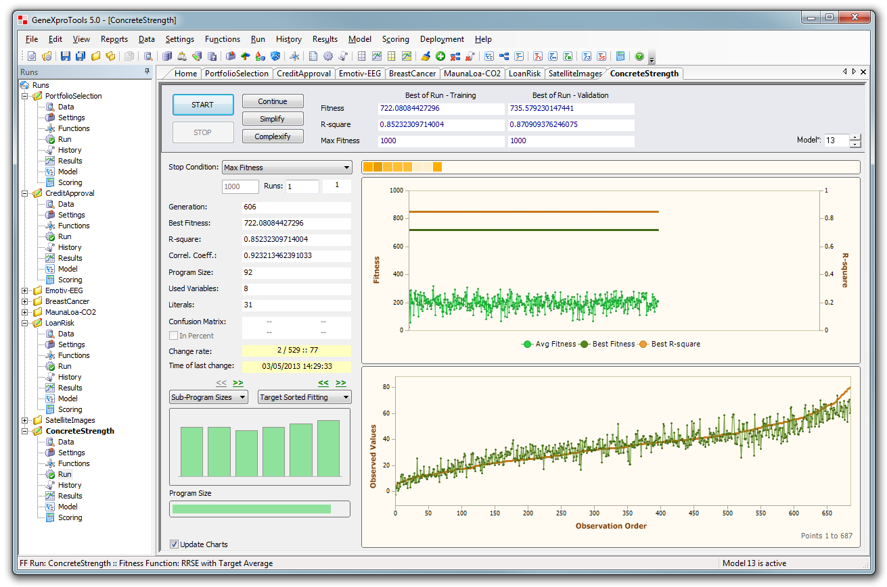This screenshot has width=887, height=587.
Task: Click the blue dice toolbar icon
Action: pos(275,57)
